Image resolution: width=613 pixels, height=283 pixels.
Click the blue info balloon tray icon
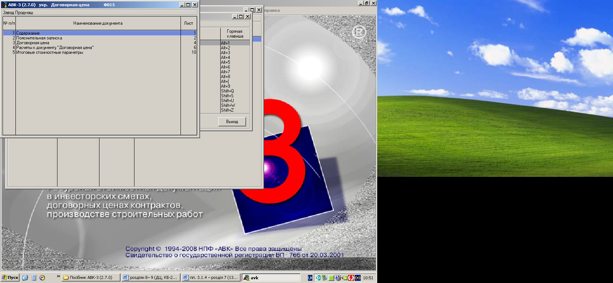point(338,278)
